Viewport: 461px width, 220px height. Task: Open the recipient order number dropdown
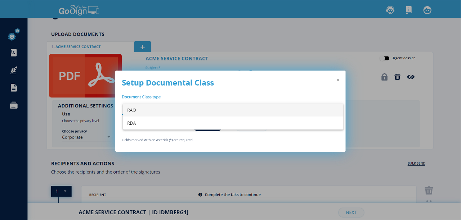click(61, 191)
